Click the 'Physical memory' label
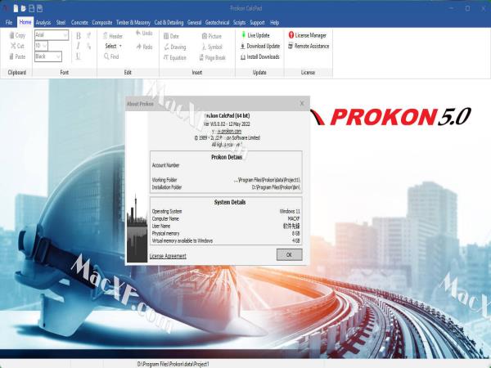Image resolution: width=491 pixels, height=368 pixels. [165, 233]
